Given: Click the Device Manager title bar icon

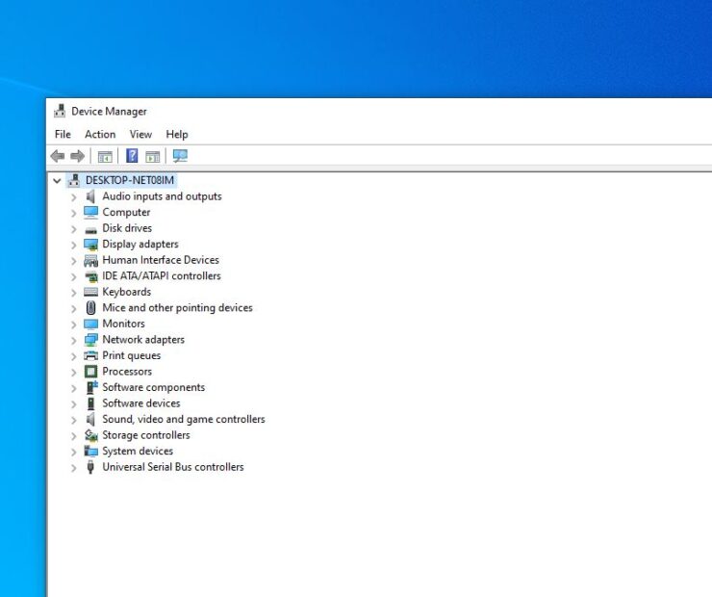Looking at the screenshot, I should (60, 111).
